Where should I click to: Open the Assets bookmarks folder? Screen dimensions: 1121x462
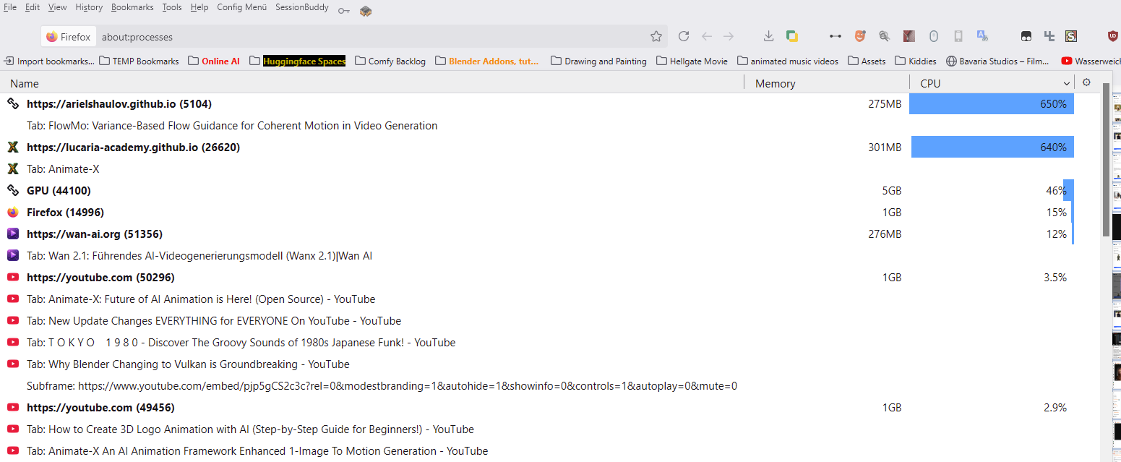[x=867, y=61]
